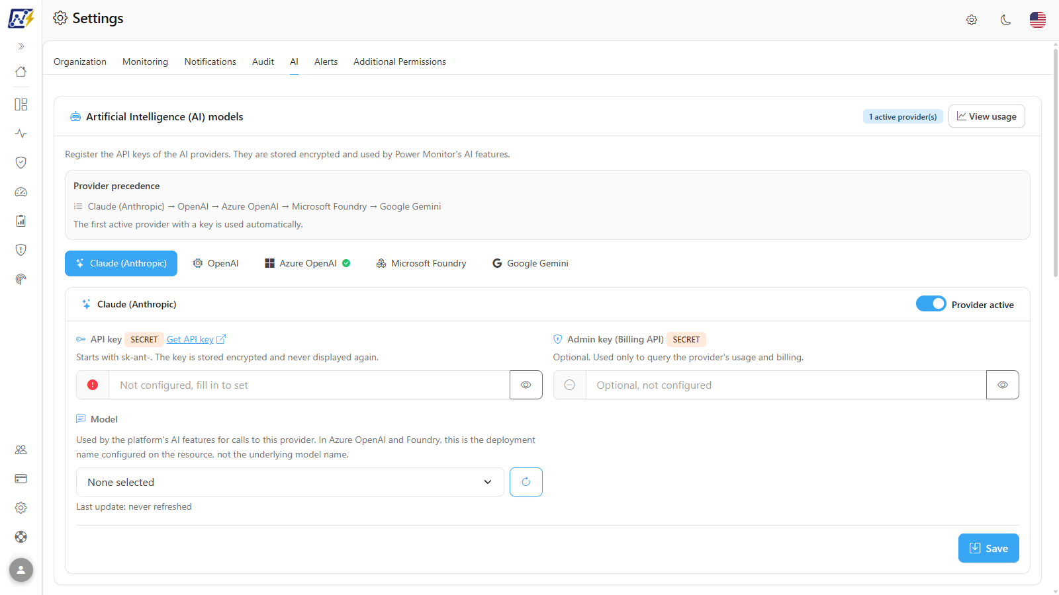This screenshot has height=595, width=1059.
Task: Open the sidebar settings gear icon
Action: pyautogui.click(x=21, y=508)
